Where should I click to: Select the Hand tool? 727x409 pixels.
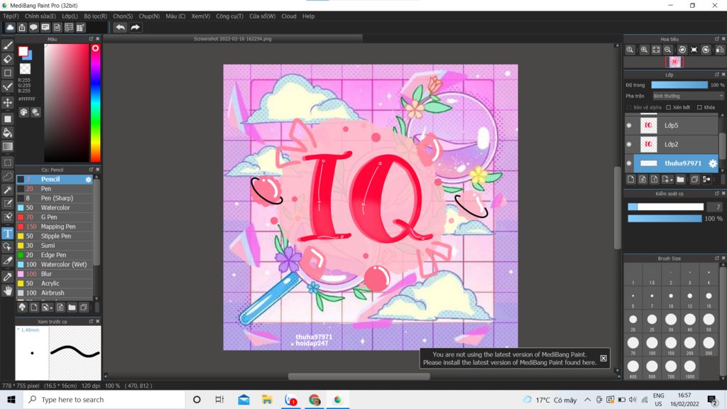pyautogui.click(x=7, y=290)
